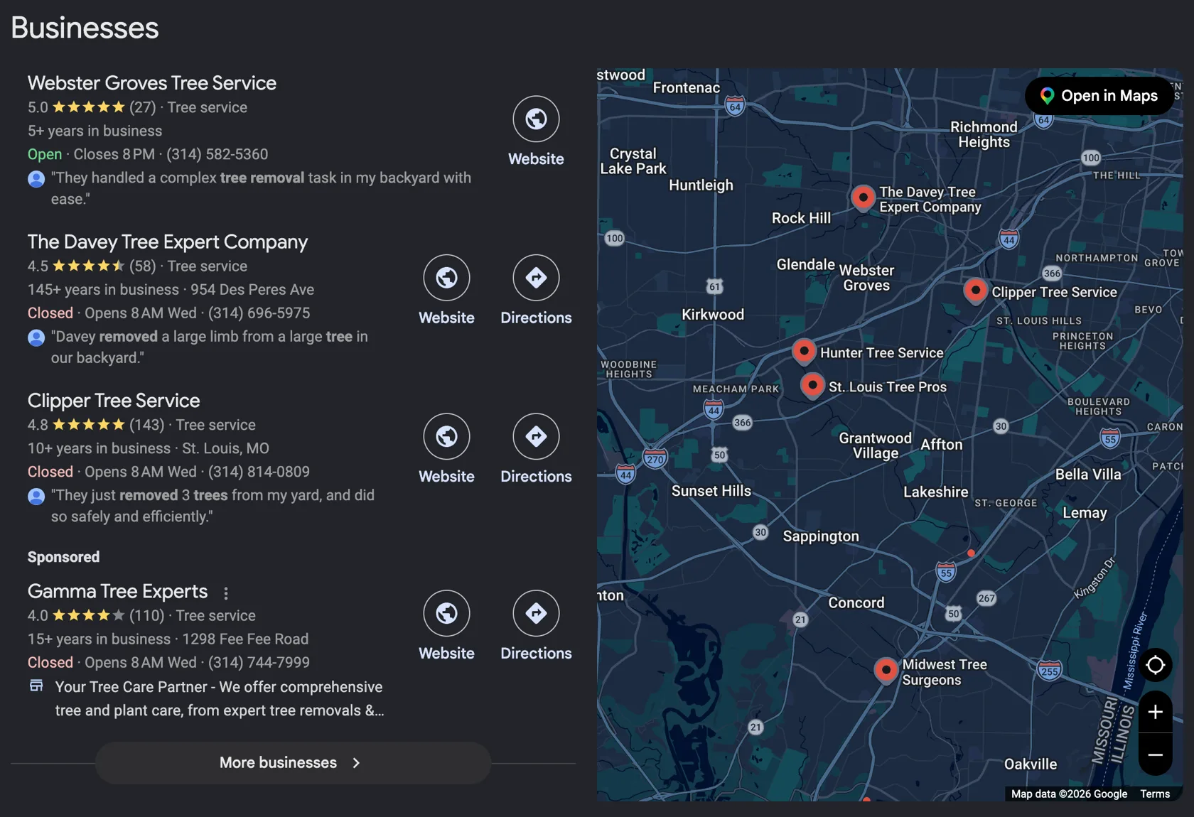Open Clipper Tree Service website icon
The height and width of the screenshot is (817, 1194).
click(446, 436)
